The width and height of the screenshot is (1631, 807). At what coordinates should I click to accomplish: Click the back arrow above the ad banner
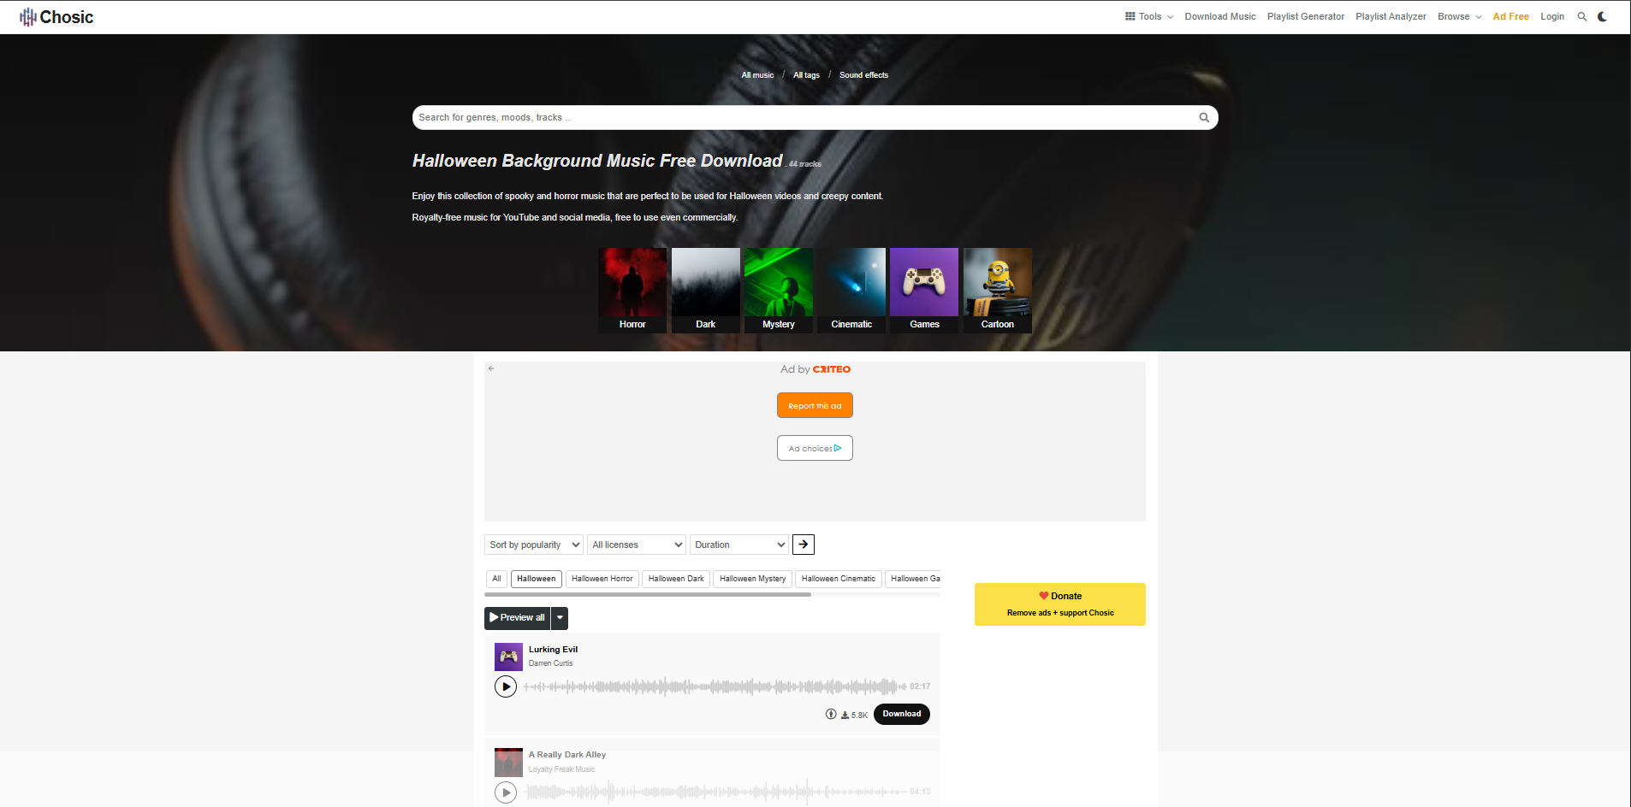point(491,368)
